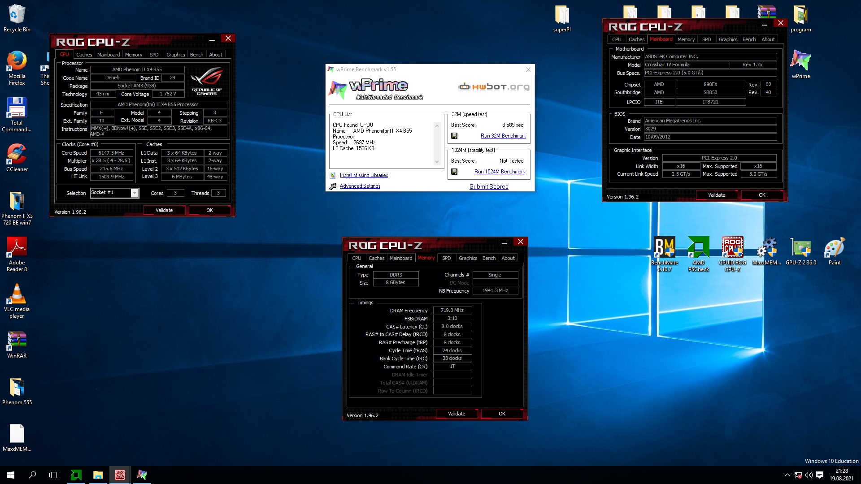Click Model field Crosshair IV Formula
Image resolution: width=861 pixels, height=484 pixels.
click(x=686, y=65)
